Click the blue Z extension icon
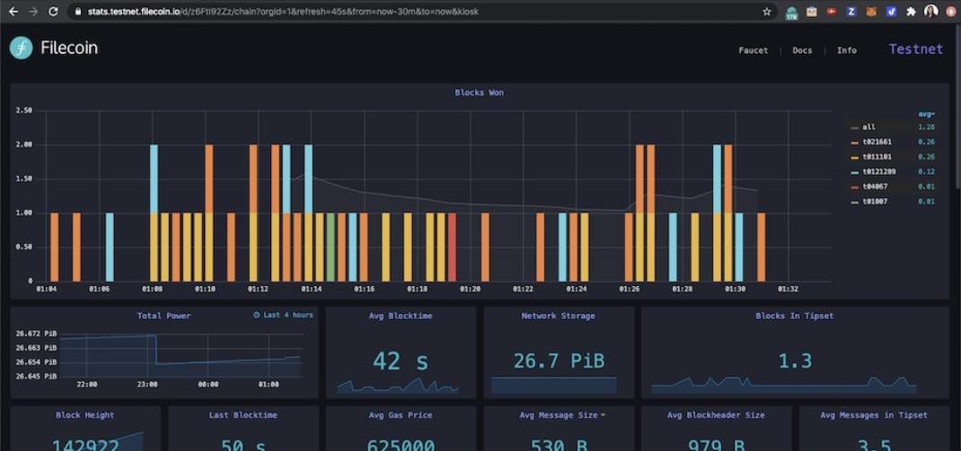Screen dimensions: 961x451 point(851,12)
